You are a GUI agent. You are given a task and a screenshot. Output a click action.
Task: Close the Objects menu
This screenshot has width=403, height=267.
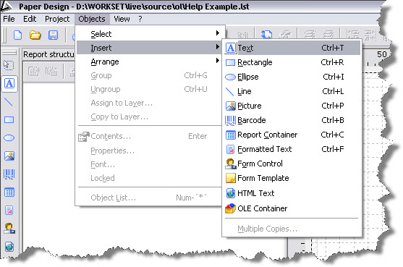92,19
